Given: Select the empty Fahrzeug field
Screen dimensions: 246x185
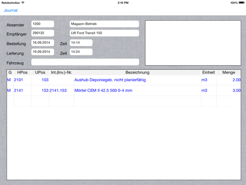Looking at the screenshot, I should [85, 62].
